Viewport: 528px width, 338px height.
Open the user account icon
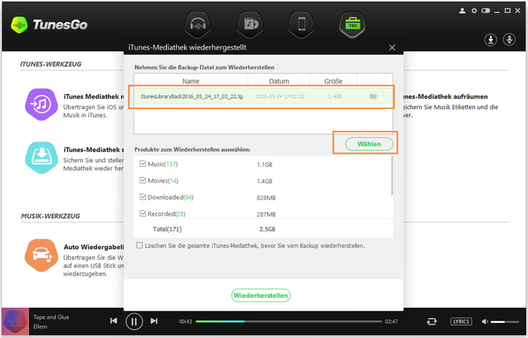(462, 11)
